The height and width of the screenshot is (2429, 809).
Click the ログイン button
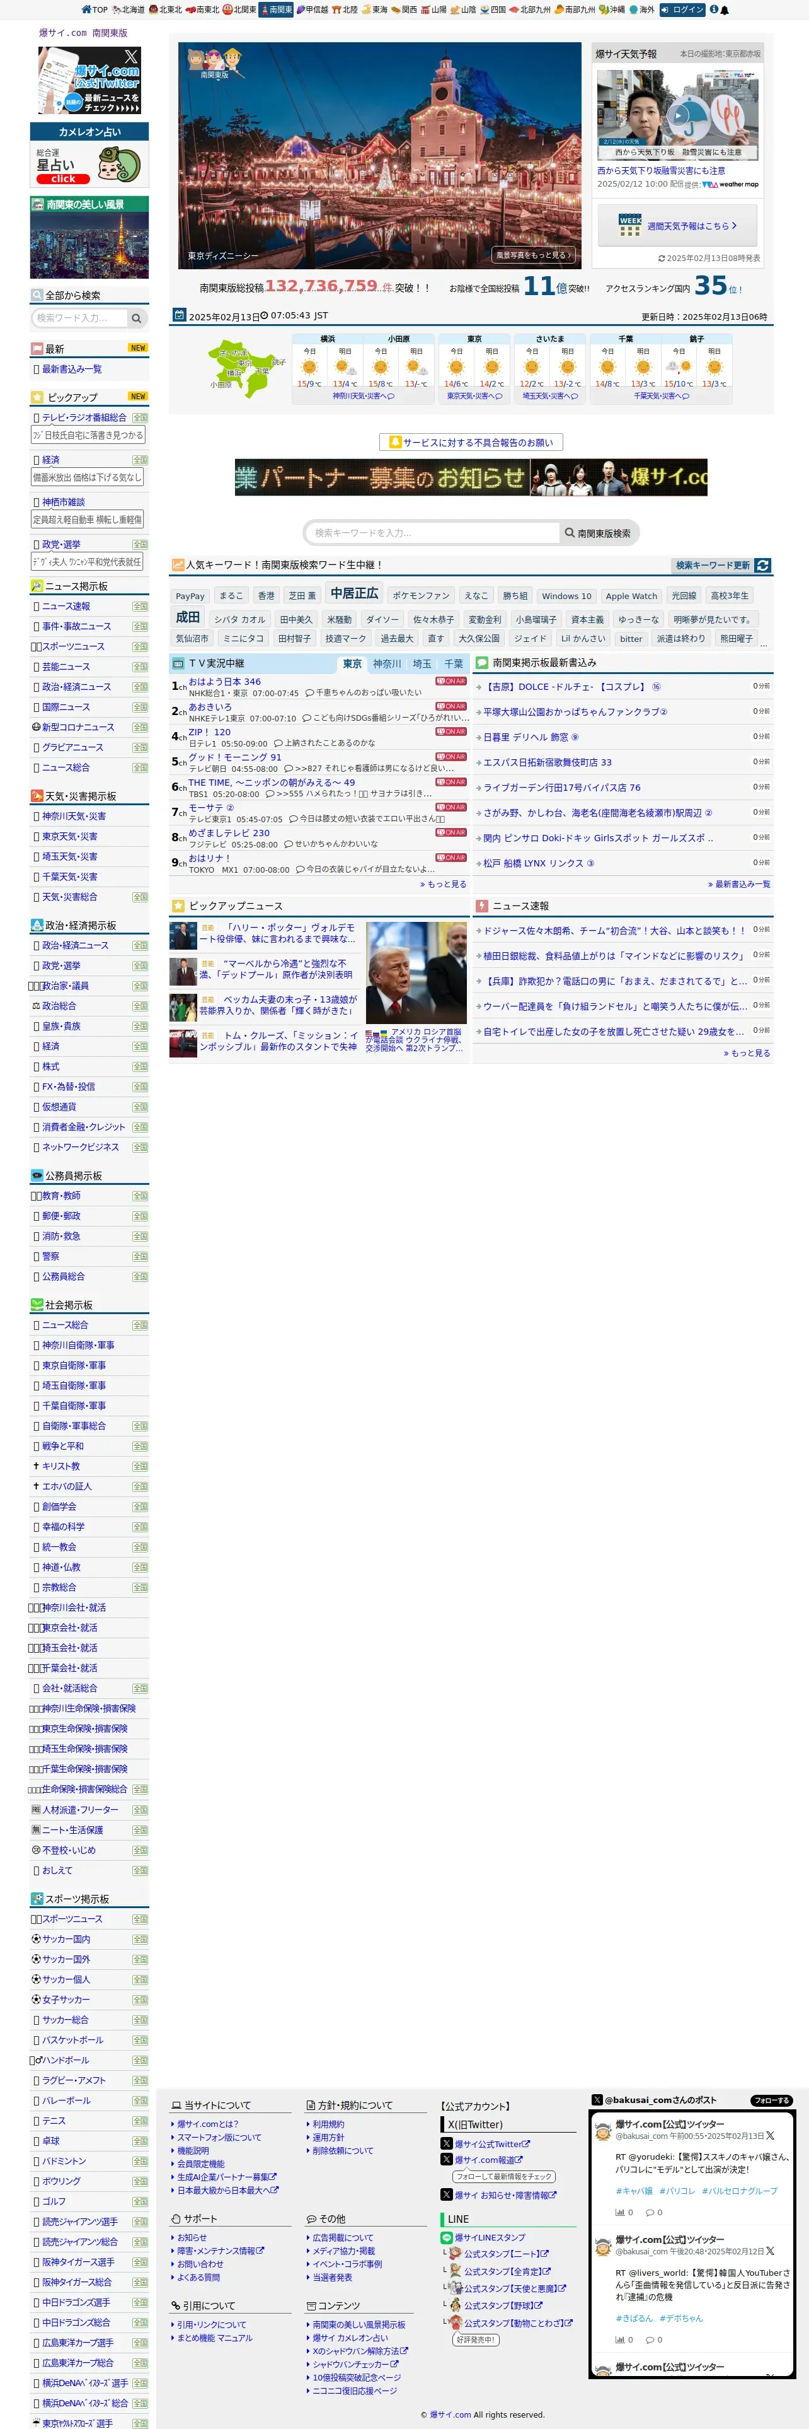[x=682, y=9]
